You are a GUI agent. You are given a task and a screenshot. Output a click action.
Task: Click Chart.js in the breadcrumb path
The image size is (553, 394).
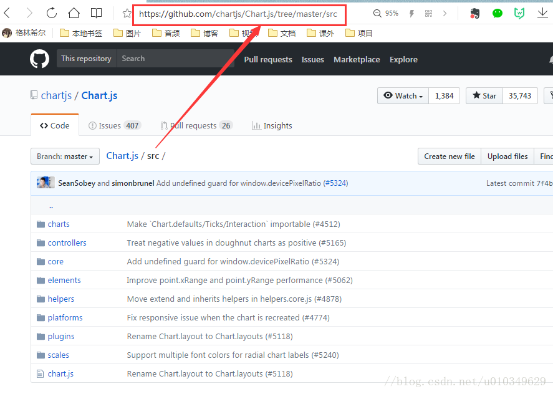pos(122,156)
